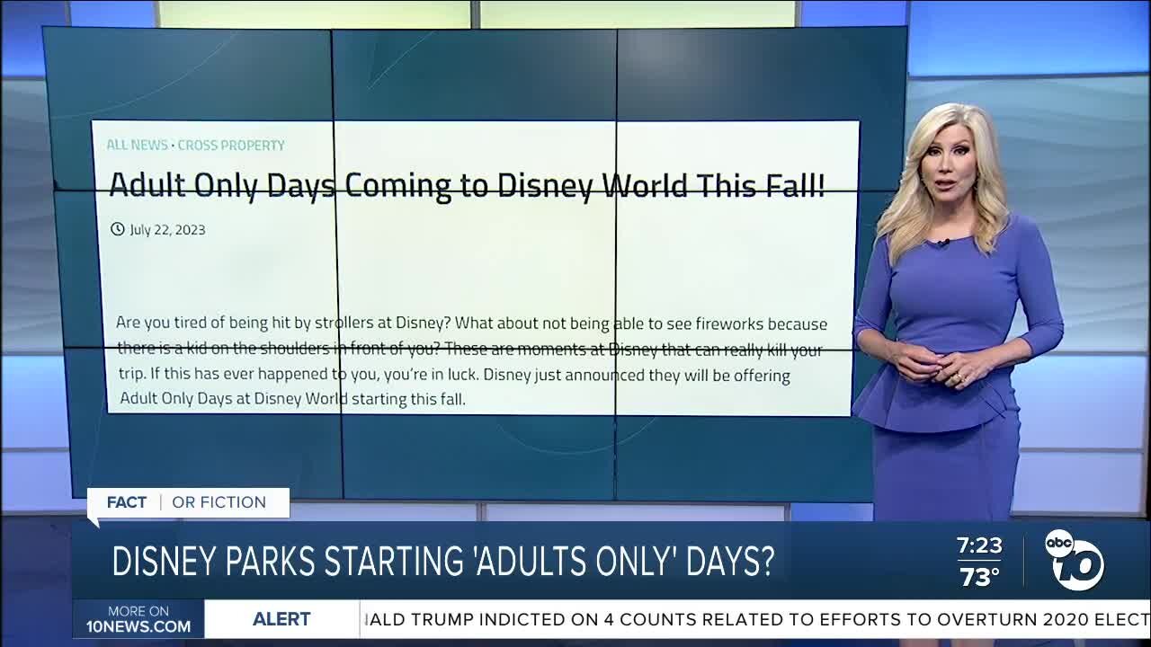
Task: Click the 7:23 time display
Action: [979, 545]
